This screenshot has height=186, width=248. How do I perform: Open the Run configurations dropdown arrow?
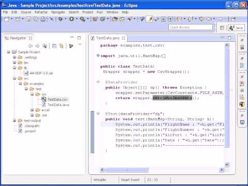click(x=77, y=19)
